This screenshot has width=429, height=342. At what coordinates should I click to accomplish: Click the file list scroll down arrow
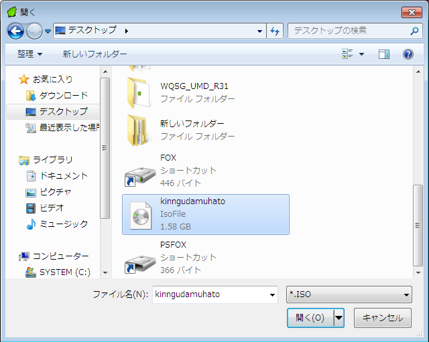coord(418,272)
